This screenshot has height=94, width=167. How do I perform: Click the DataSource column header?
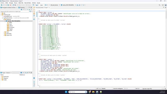pyautogui.click(x=22, y=75)
